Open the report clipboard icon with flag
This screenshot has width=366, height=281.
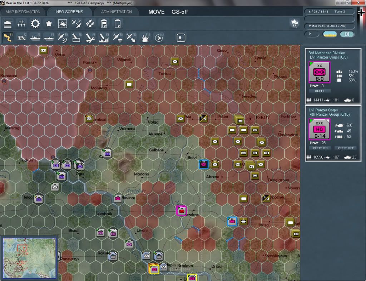click(104, 24)
